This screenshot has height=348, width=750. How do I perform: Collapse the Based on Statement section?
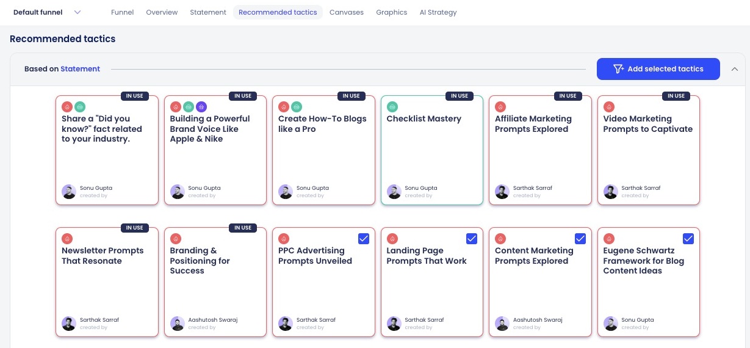pos(734,69)
